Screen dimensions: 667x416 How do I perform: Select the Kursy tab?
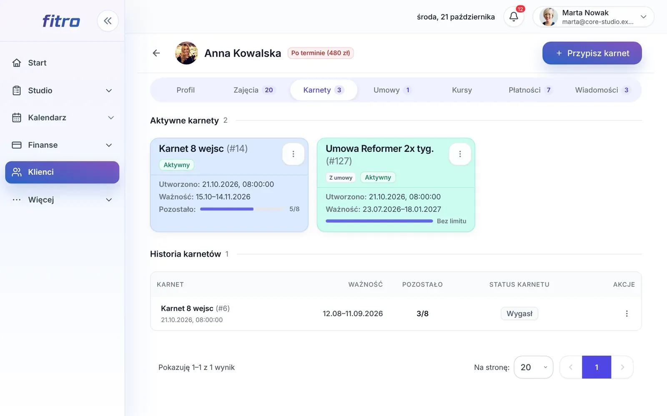click(x=462, y=90)
